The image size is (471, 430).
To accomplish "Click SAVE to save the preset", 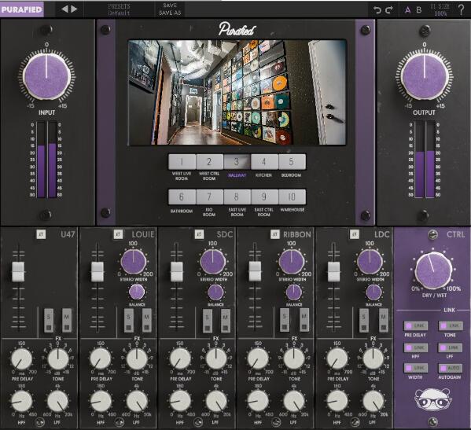I will click(x=170, y=6).
